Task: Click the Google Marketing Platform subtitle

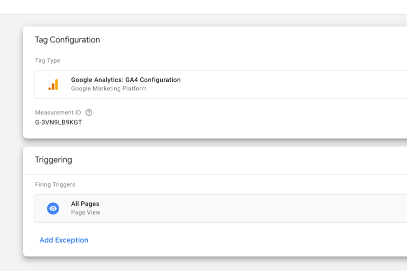Action: click(x=109, y=88)
